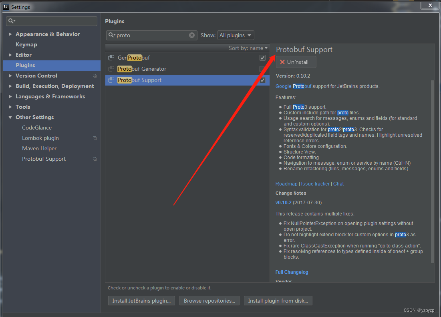Select the Protobuf Support row in plugin list
This screenshot has height=317, width=441.
tap(187, 80)
